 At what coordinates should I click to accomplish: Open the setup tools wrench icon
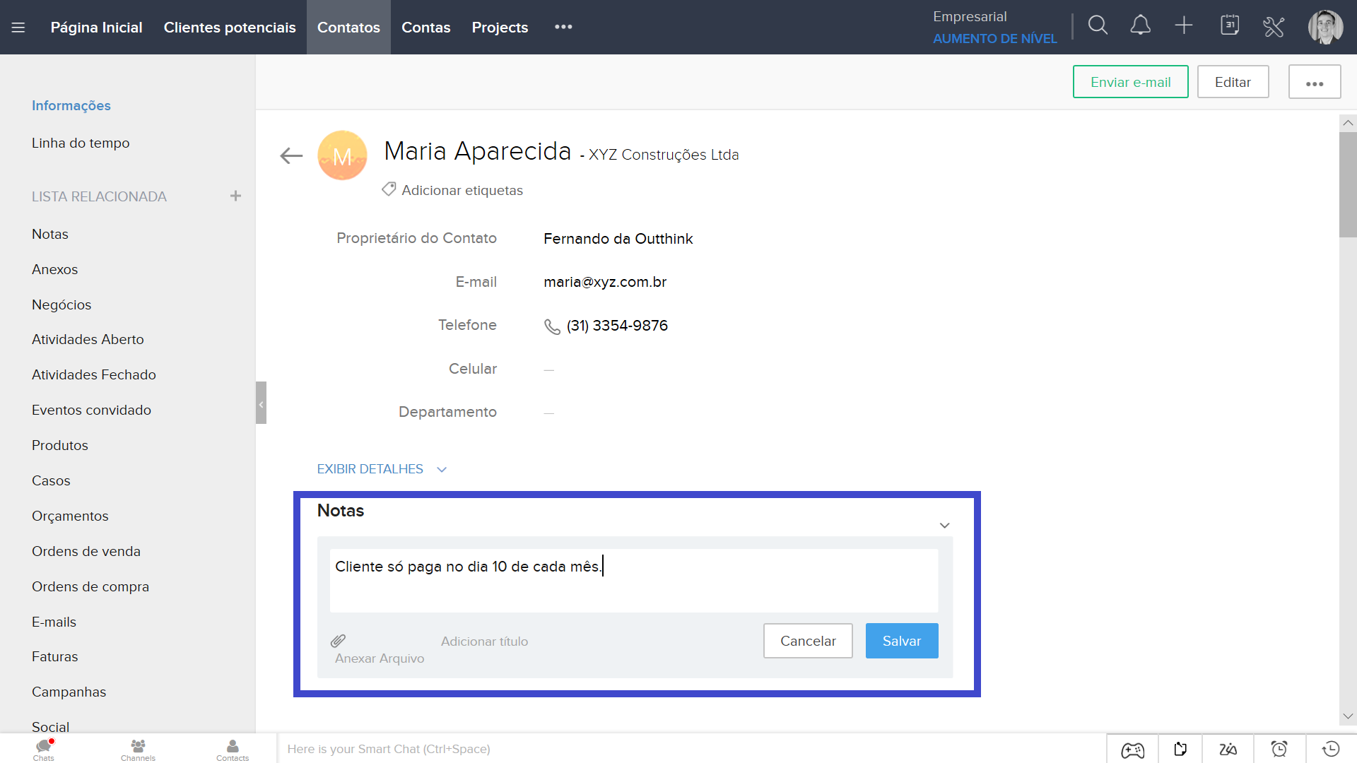1274,27
